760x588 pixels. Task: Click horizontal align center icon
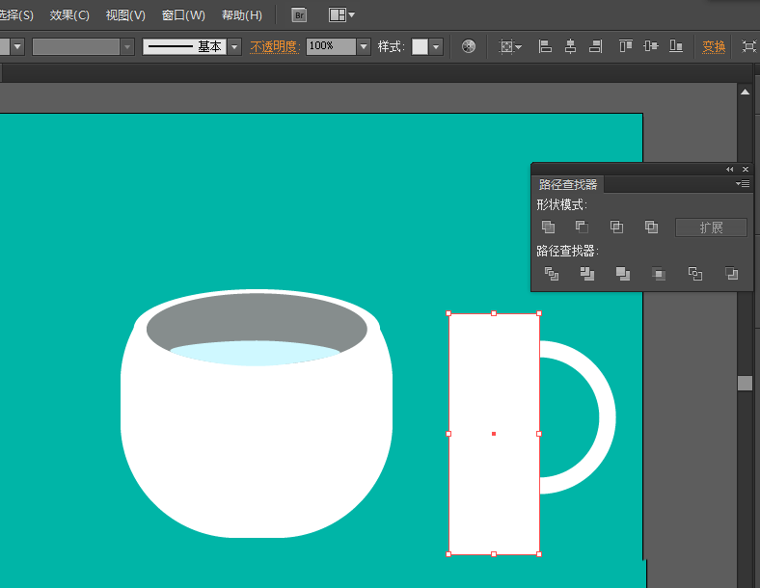pos(571,46)
